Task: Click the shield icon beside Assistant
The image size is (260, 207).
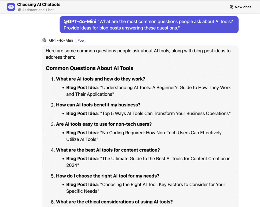Action: pos(19,10)
